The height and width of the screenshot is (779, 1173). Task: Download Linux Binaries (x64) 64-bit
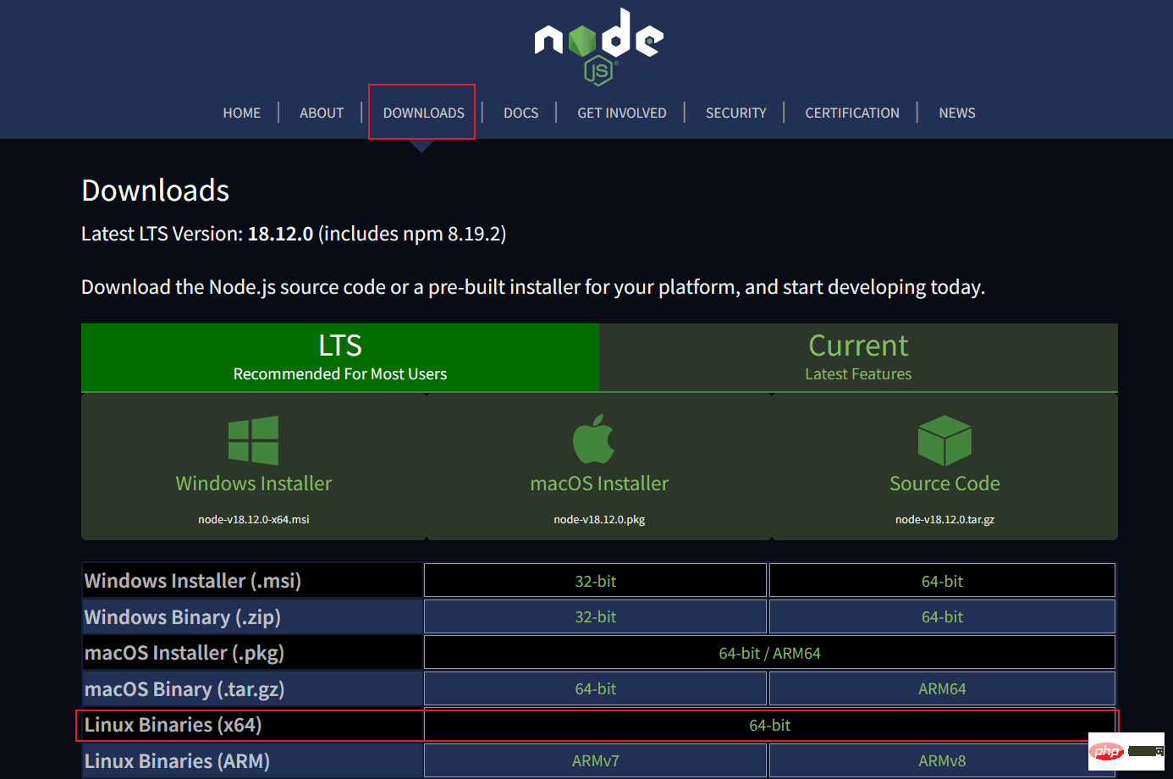(769, 725)
